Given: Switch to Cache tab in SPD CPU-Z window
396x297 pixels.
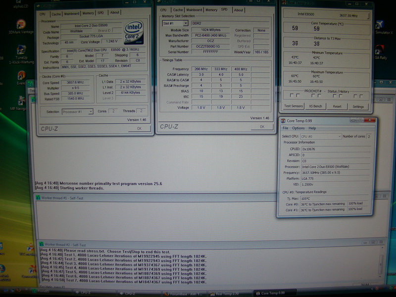Looking at the screenshot, I should (x=178, y=10).
